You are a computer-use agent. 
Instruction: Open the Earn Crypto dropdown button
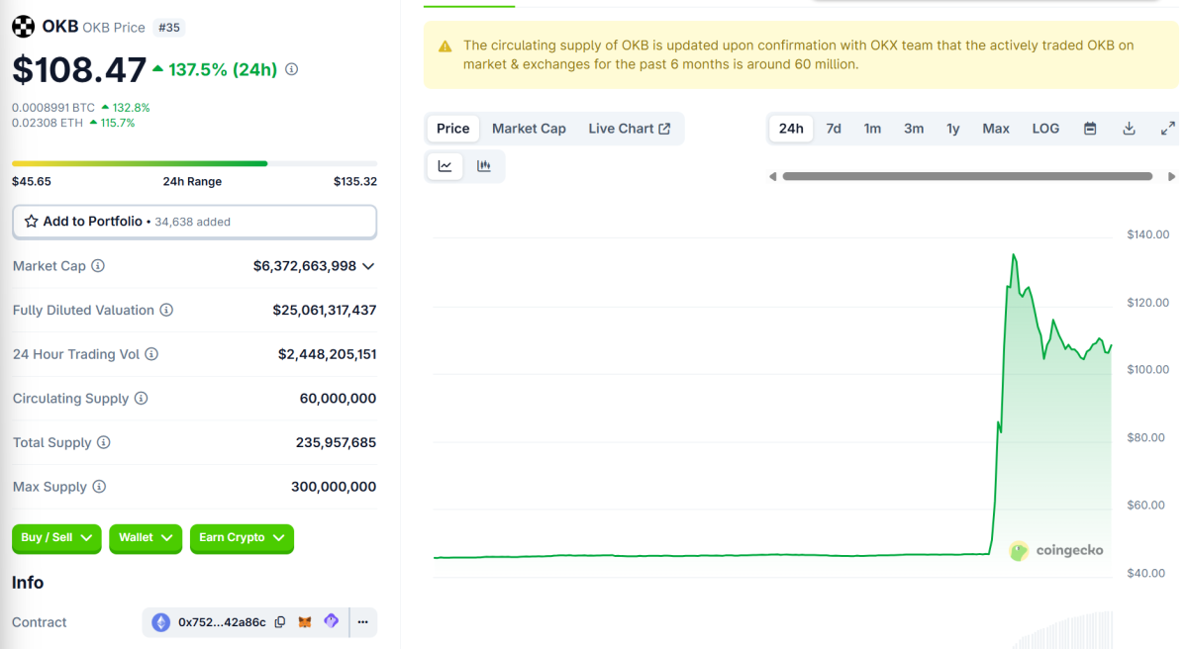pyautogui.click(x=242, y=538)
